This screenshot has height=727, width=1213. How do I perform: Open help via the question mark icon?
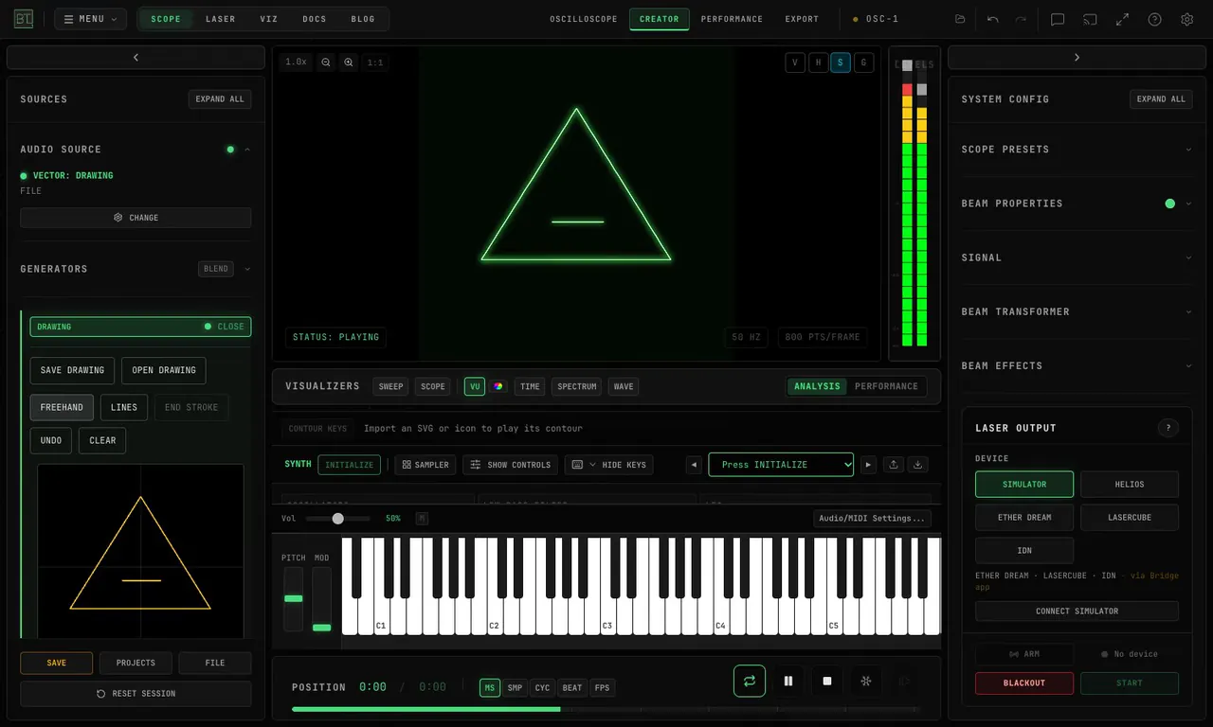(1154, 19)
